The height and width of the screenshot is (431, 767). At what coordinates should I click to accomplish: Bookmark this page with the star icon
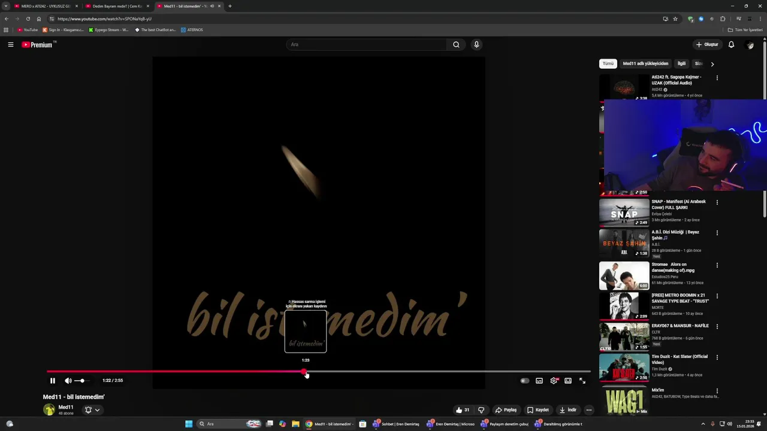[675, 19]
